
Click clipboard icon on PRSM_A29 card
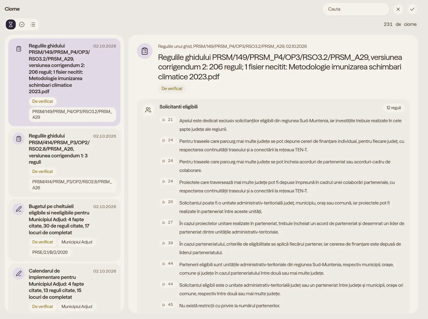[x=19, y=49]
